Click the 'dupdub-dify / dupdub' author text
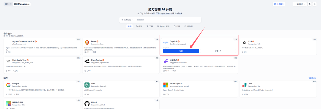This screenshot has height=109, width=321. pyautogui.click(x=178, y=44)
